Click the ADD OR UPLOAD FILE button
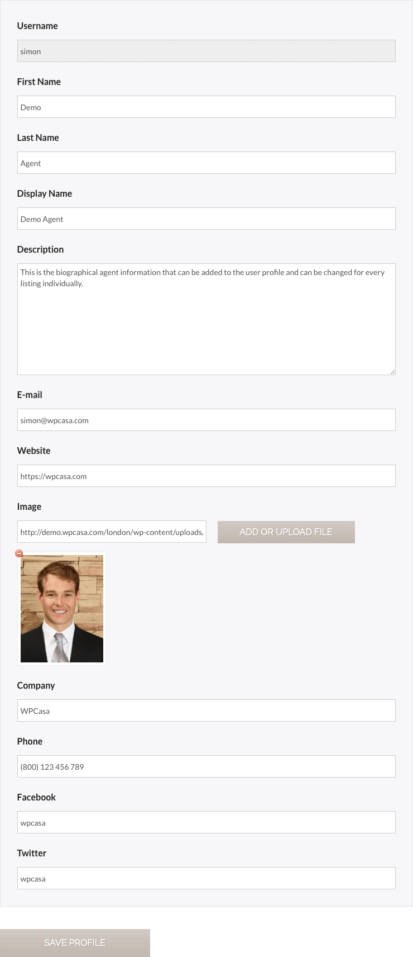Screen dimensions: 413x957 pyautogui.click(x=286, y=532)
